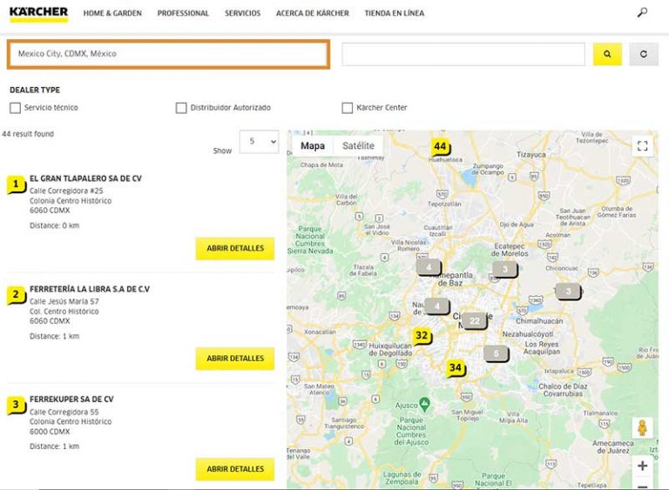The height and width of the screenshot is (490, 669).
Task: Click grey cluster 3 near Chiconcuac
Action: click(x=568, y=292)
